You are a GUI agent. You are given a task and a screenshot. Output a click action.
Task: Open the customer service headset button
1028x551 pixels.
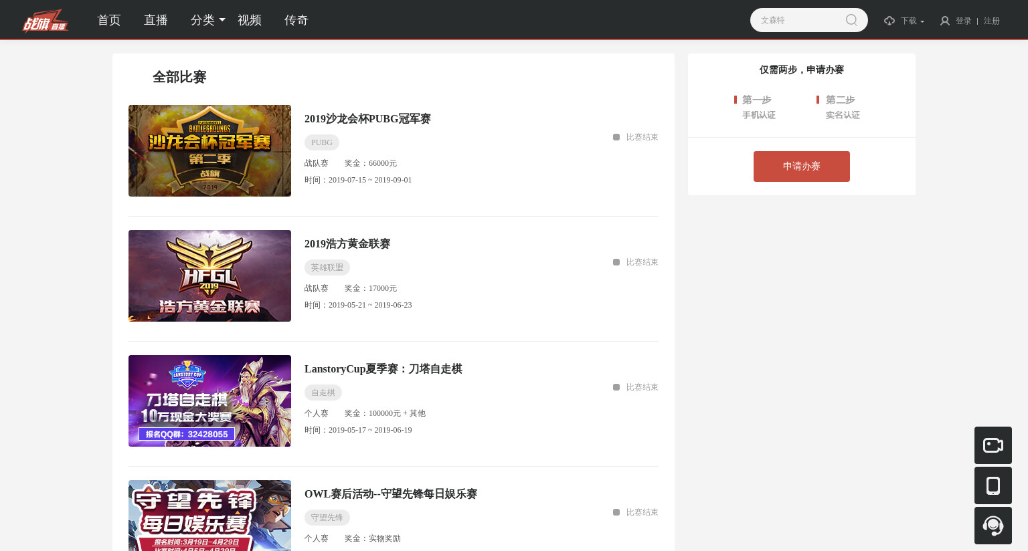coord(993,526)
